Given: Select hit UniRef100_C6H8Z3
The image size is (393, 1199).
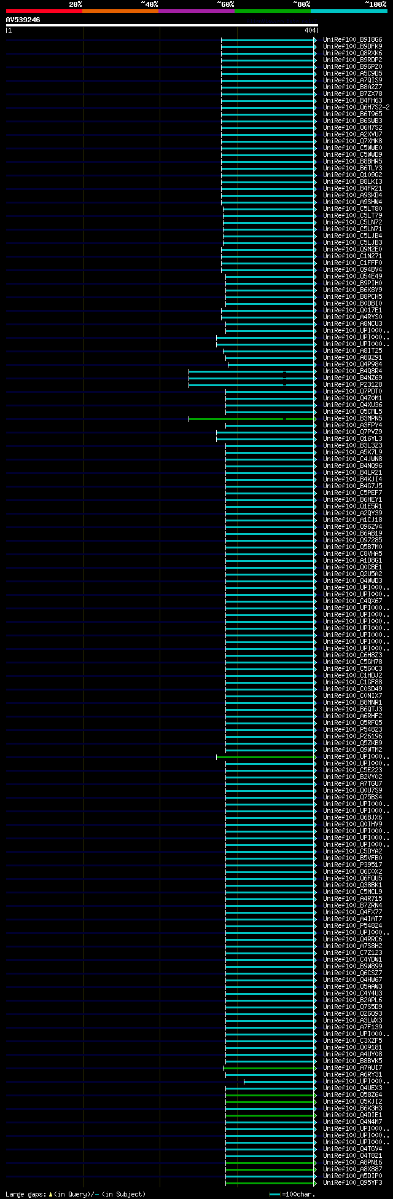Looking at the screenshot, I should point(352,655).
